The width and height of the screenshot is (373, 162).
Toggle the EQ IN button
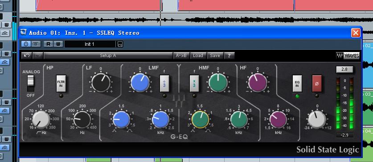(x=297, y=84)
